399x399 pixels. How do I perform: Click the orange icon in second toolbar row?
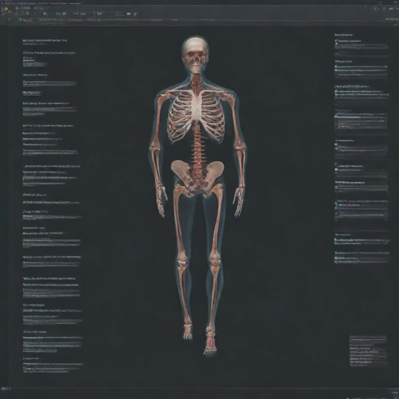tap(28, 19)
